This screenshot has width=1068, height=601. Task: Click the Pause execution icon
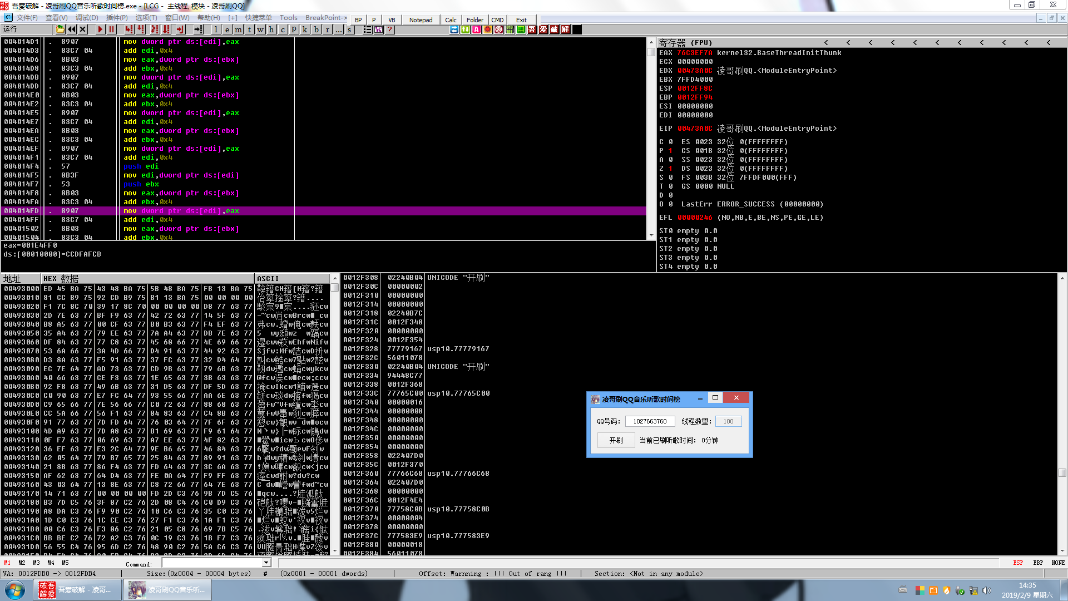(111, 29)
